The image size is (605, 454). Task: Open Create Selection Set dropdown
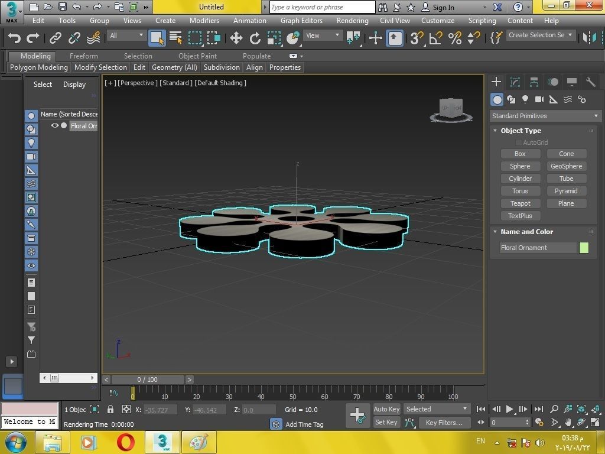pyautogui.click(x=541, y=35)
